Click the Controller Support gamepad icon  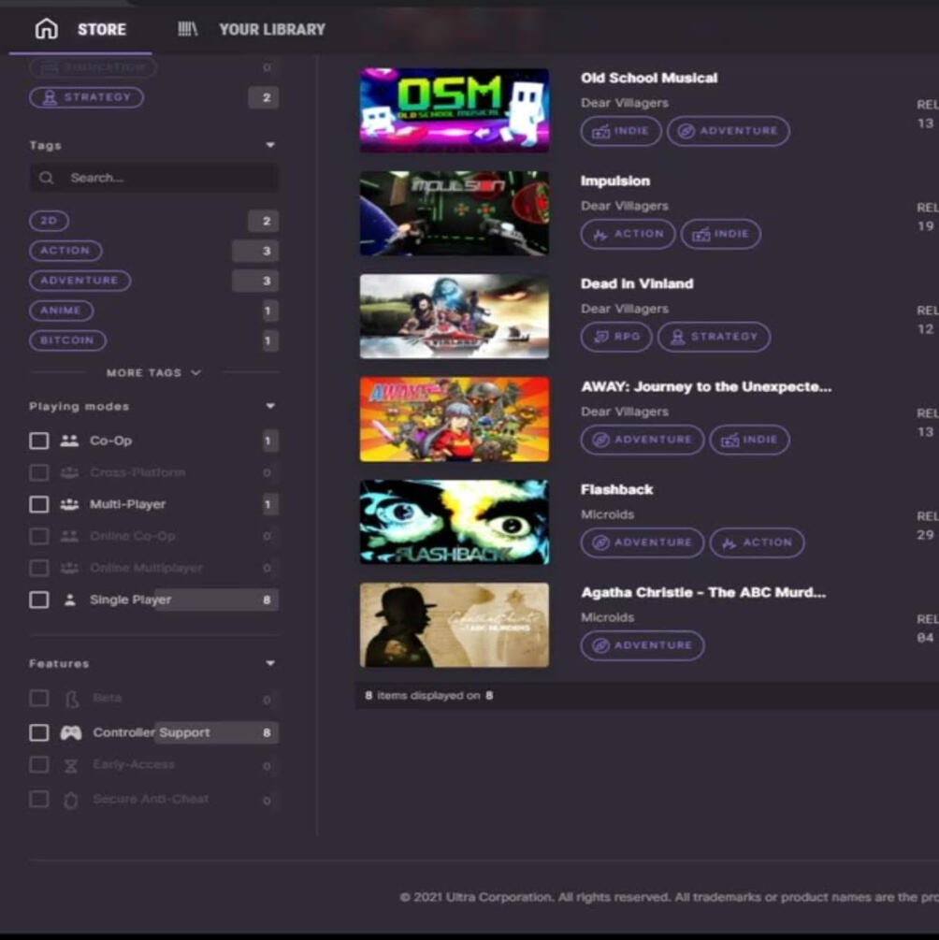[x=70, y=733]
